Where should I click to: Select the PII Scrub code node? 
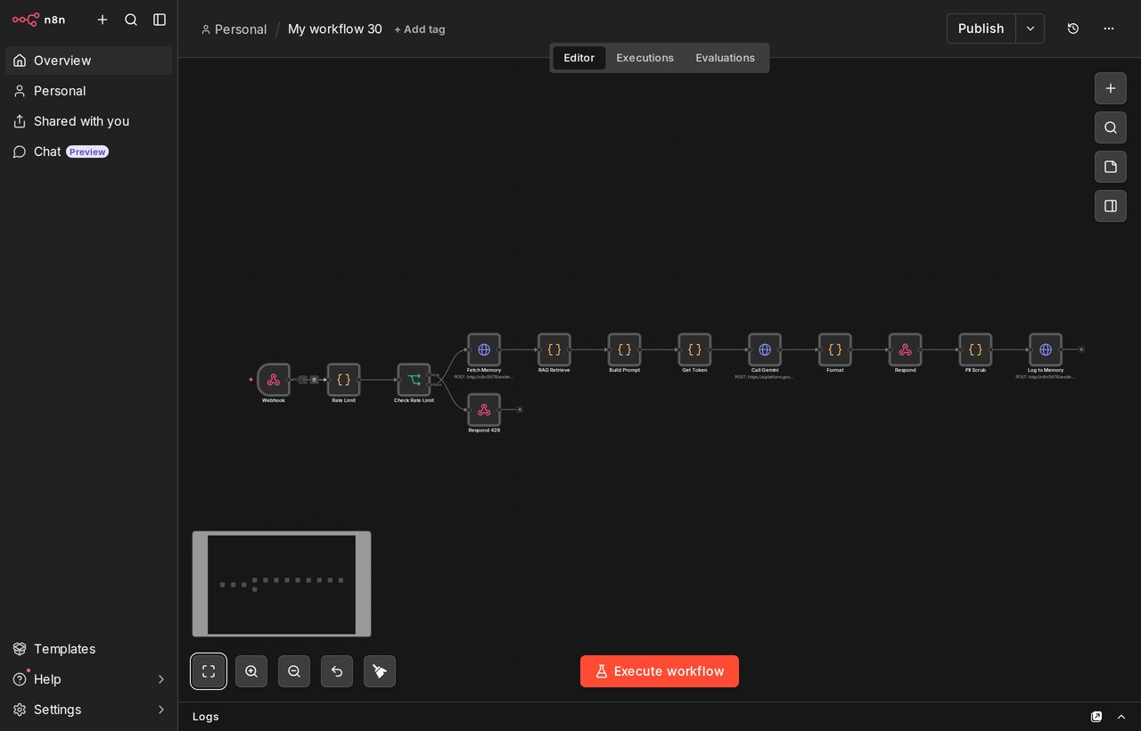[975, 349]
